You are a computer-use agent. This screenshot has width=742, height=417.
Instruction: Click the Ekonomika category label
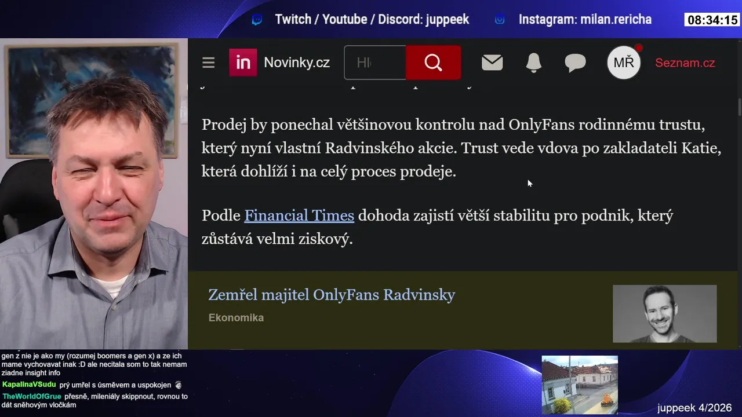point(236,317)
